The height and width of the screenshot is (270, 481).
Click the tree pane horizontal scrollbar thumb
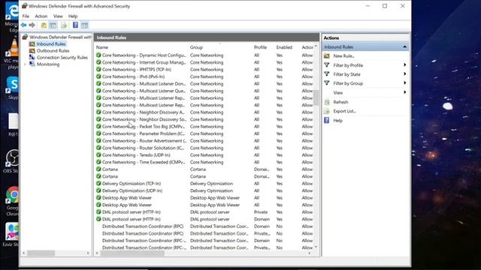pos(41,253)
